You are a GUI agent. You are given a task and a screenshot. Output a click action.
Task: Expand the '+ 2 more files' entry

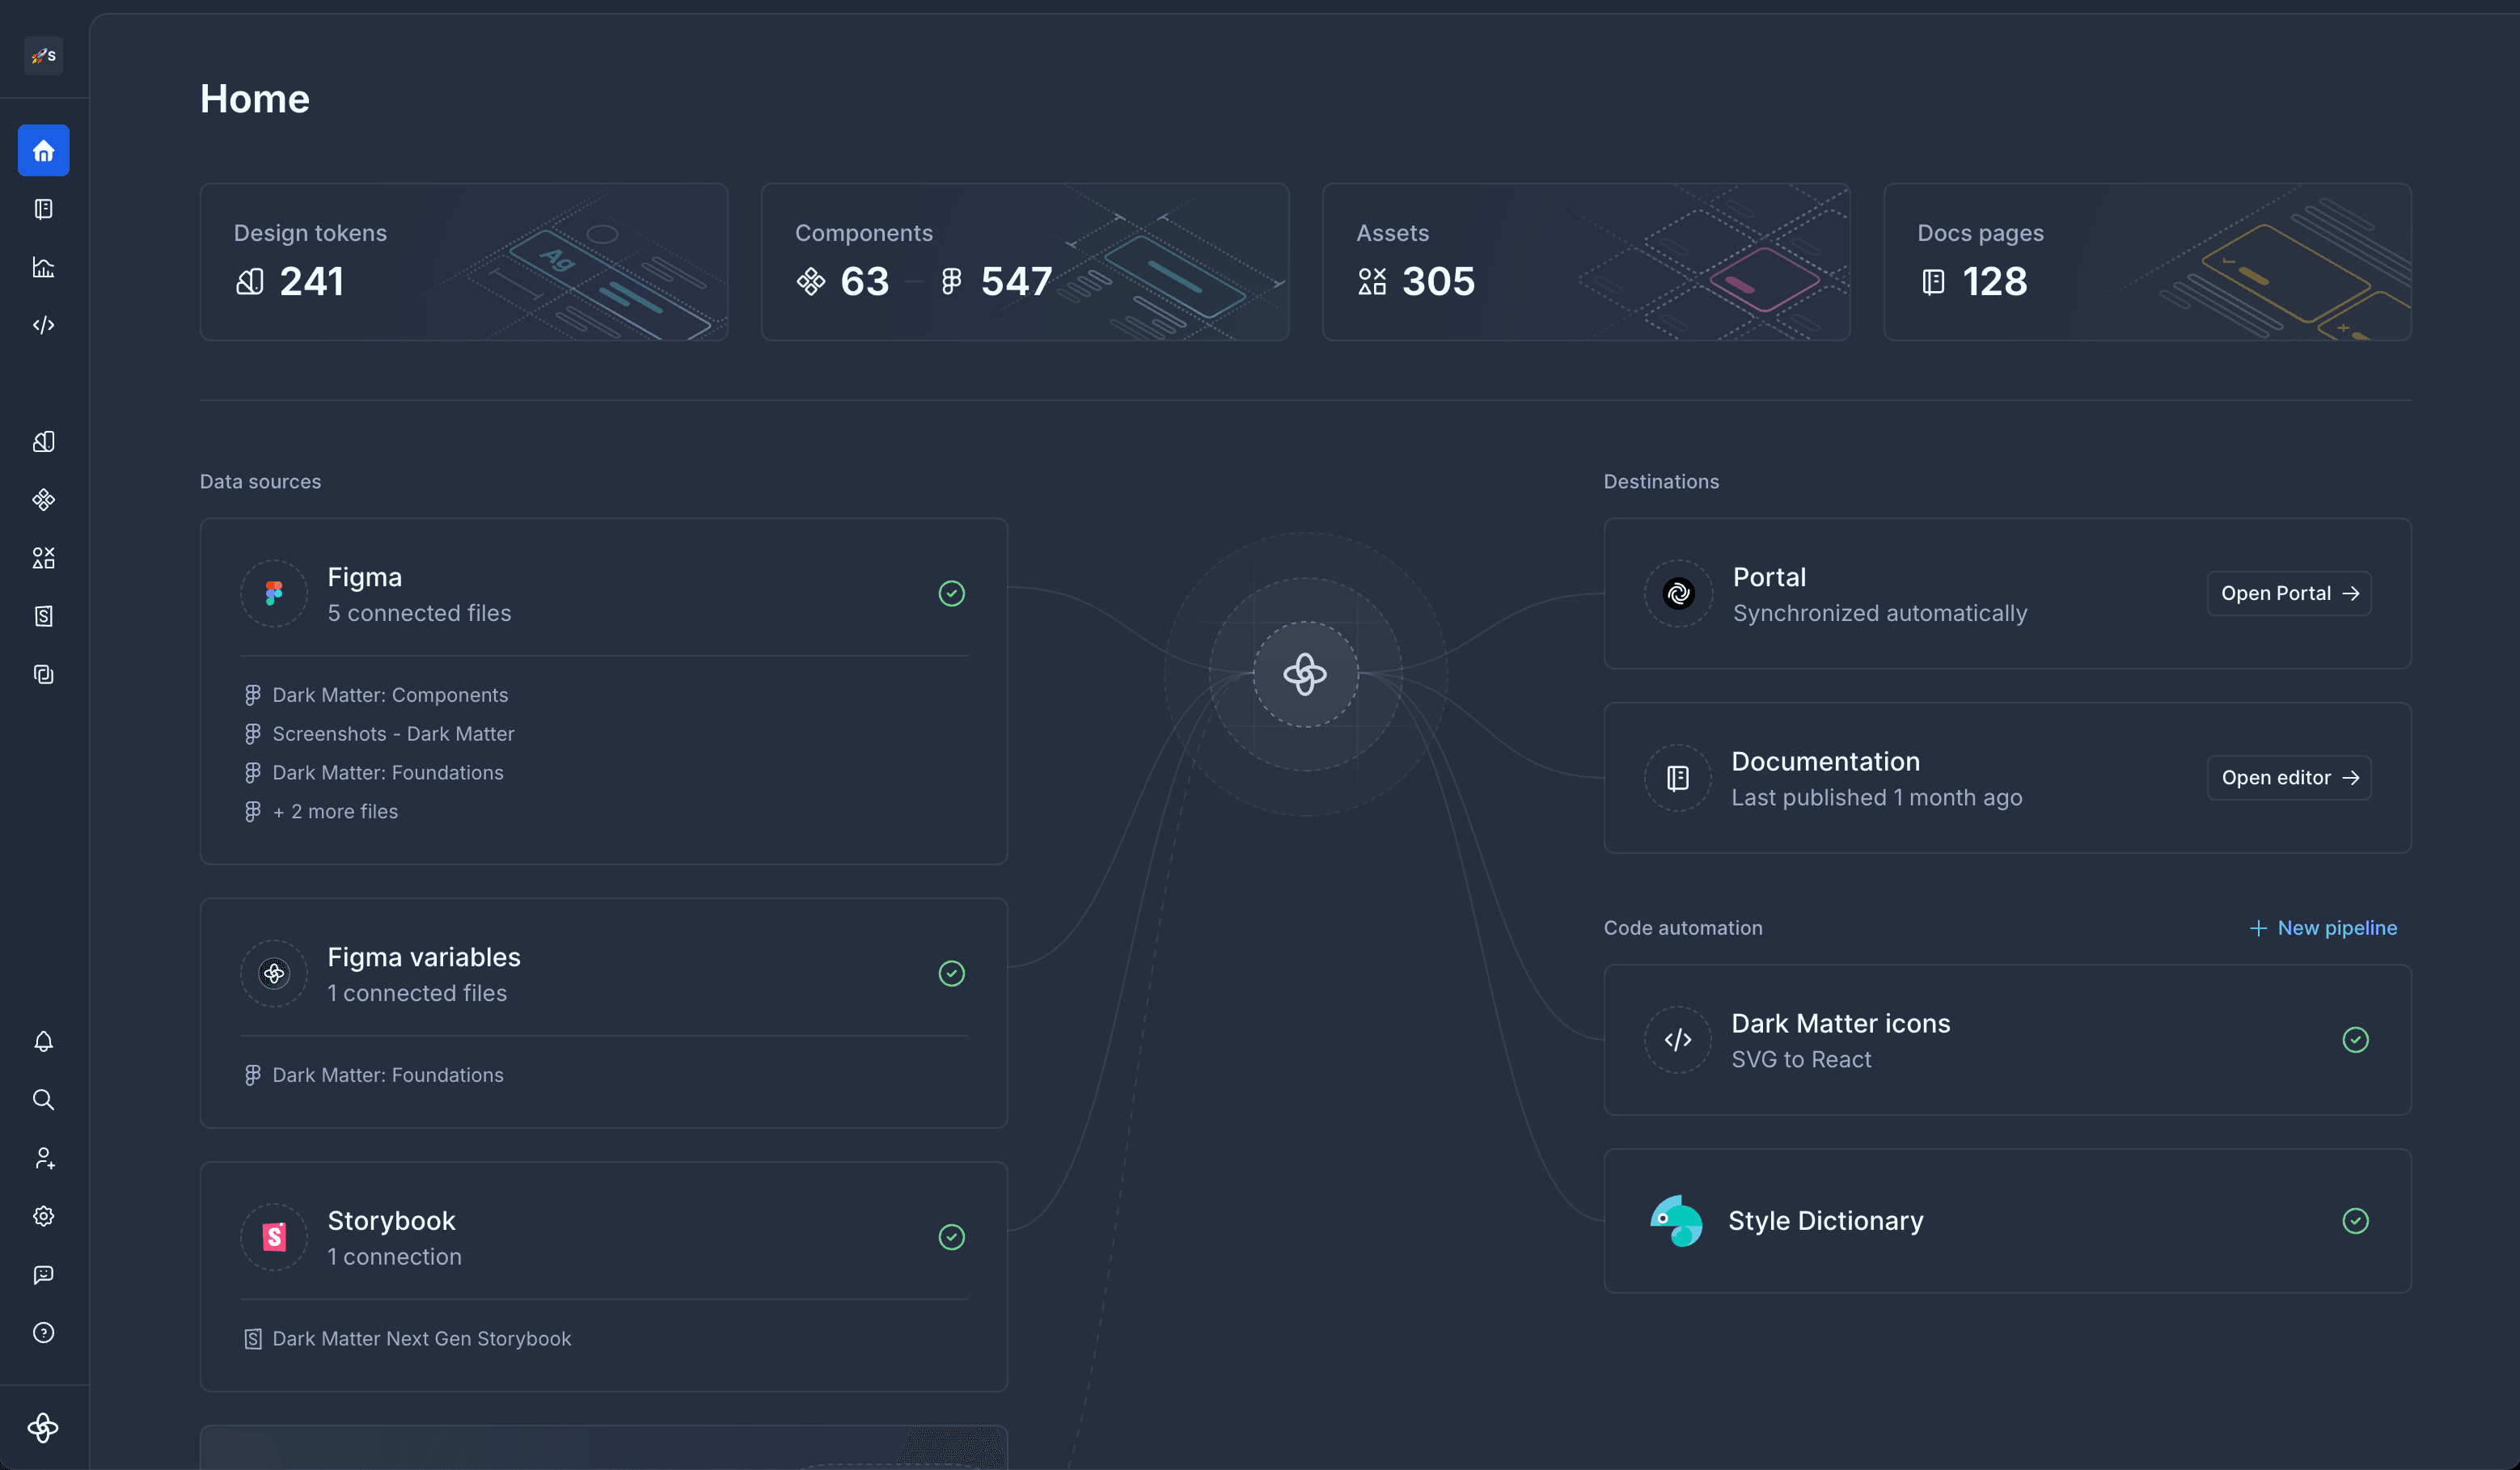click(x=335, y=812)
